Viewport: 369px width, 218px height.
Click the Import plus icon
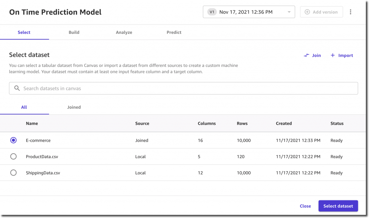[333, 55]
